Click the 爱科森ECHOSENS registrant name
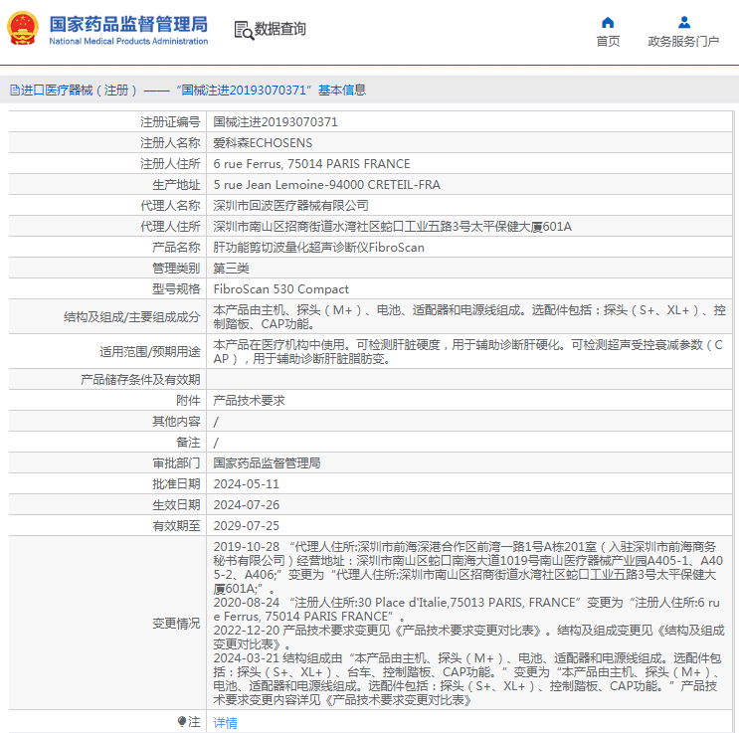 pos(257,143)
